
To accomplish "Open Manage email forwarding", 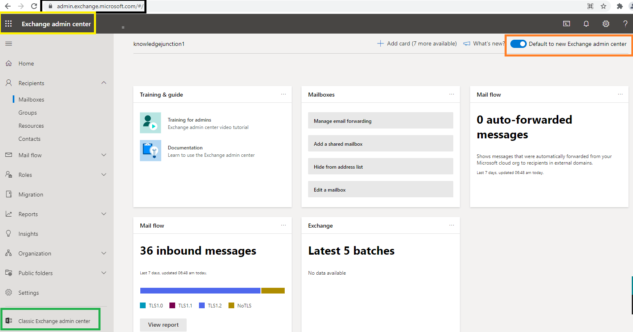I will point(380,120).
